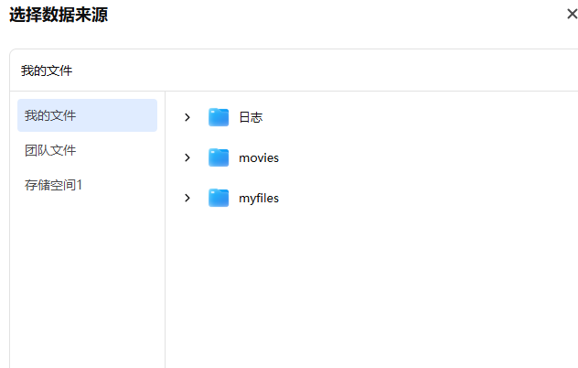Expand the movies folder tree arrow
Viewport: 578px width, 368px height.
click(x=187, y=157)
